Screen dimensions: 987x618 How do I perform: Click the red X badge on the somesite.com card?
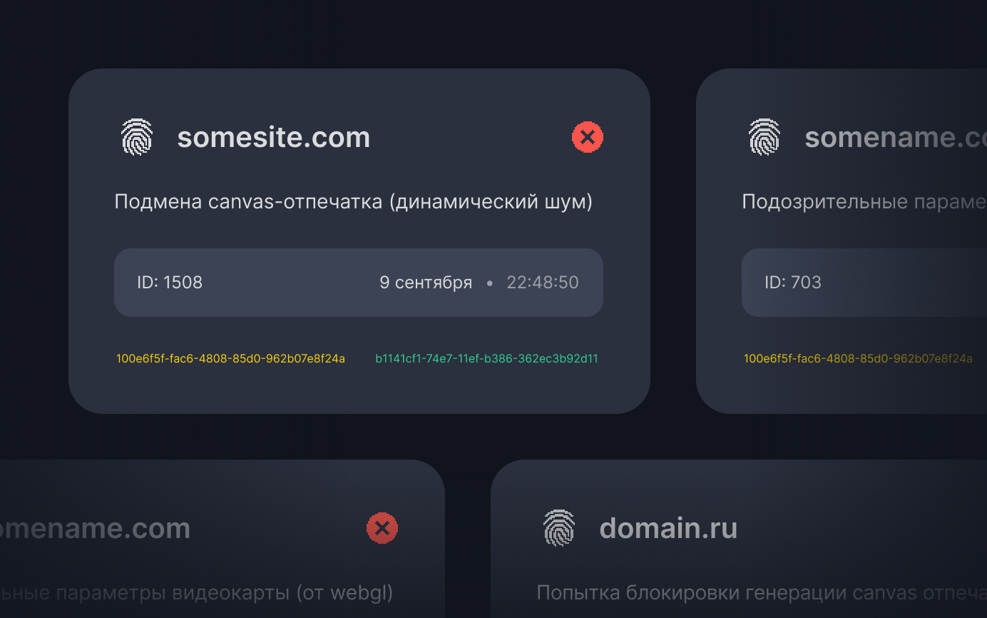587,137
